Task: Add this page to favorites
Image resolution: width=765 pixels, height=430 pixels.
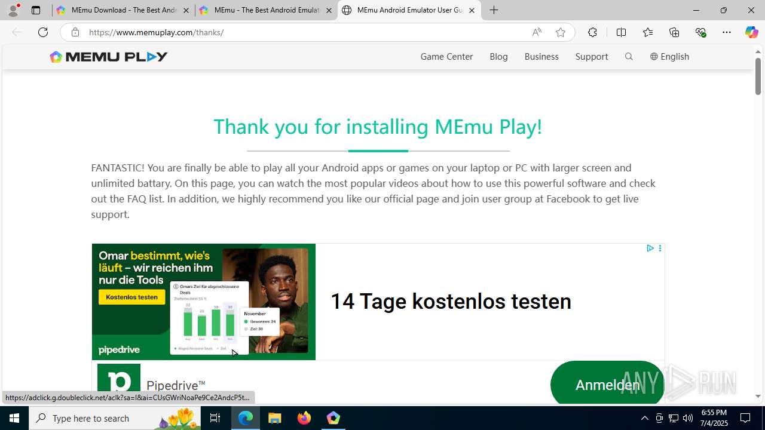Action: tap(561, 32)
